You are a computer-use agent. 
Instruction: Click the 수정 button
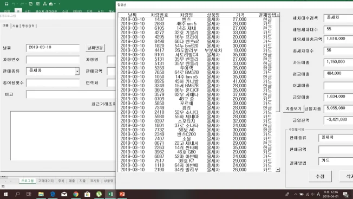point(320,176)
